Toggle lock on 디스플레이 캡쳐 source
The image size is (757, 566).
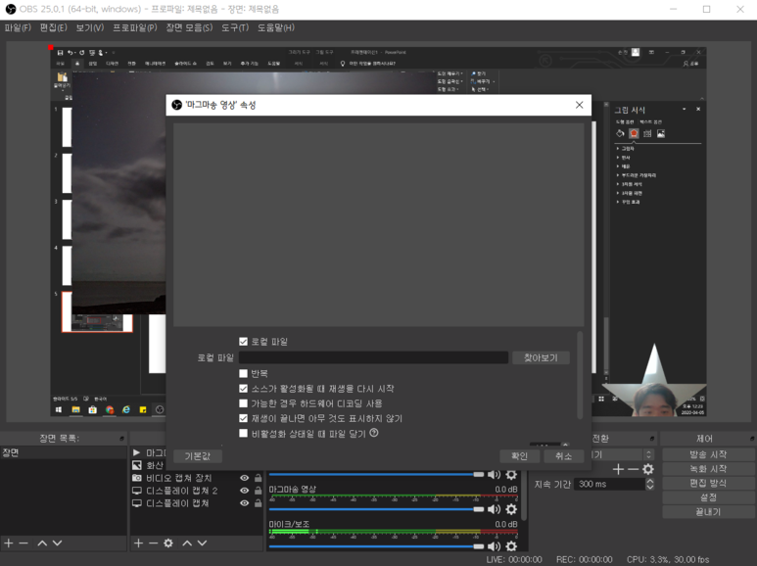click(x=259, y=502)
